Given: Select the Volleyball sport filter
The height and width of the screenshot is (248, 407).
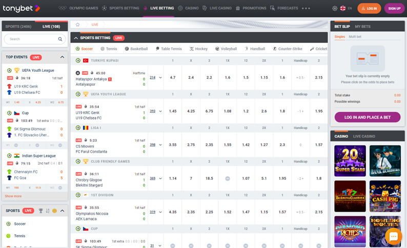Looking at the screenshot, I should pos(226,49).
